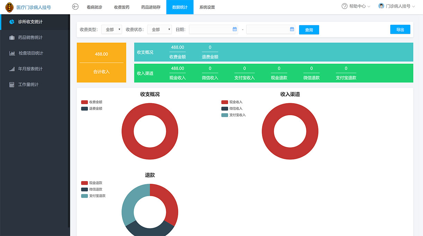Screen dimensions: 423x236
Task: Click the 帮助中心 question mark icon
Action: (x=344, y=6)
